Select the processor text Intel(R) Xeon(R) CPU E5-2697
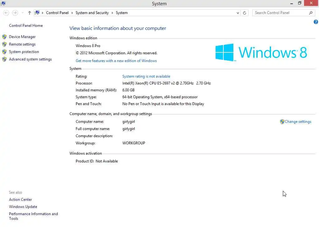The width and height of the screenshot is (319, 227). pyautogui.click(x=146, y=83)
